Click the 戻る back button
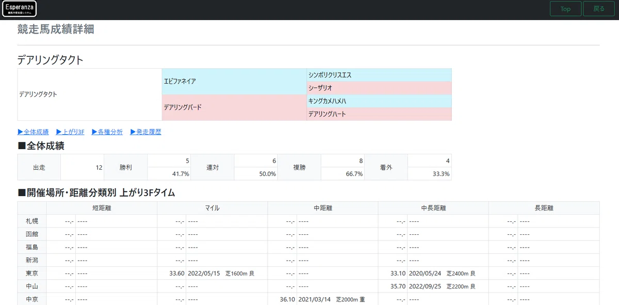The height and width of the screenshot is (305, 619). pos(599,9)
